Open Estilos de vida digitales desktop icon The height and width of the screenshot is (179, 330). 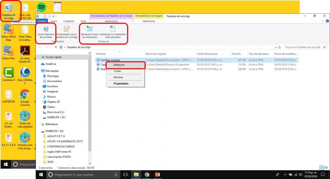coord(25,119)
